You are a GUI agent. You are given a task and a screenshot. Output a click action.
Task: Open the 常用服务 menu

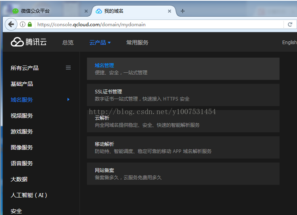point(137,43)
